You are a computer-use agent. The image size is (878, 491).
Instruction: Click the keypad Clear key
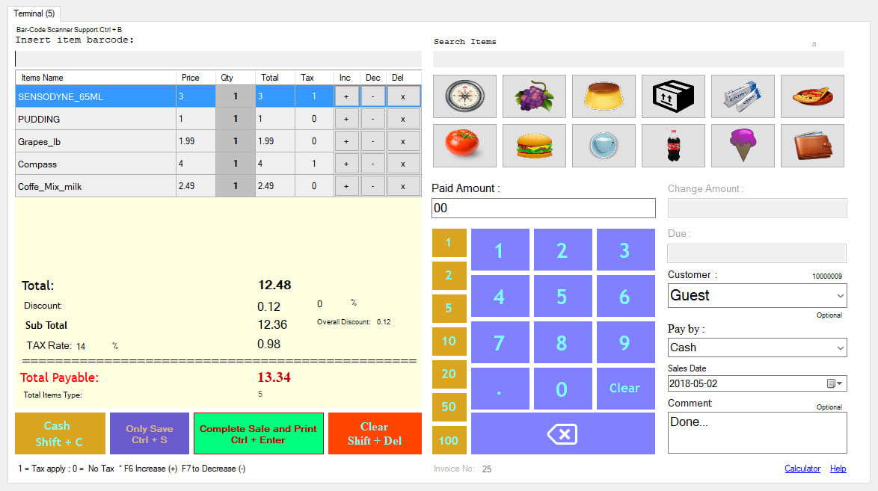(x=625, y=389)
